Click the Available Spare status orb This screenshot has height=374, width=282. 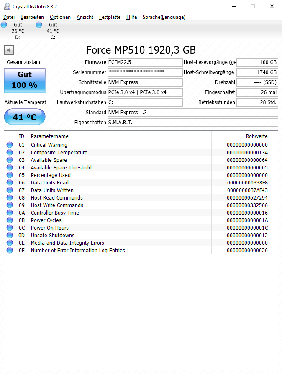coord(10,160)
